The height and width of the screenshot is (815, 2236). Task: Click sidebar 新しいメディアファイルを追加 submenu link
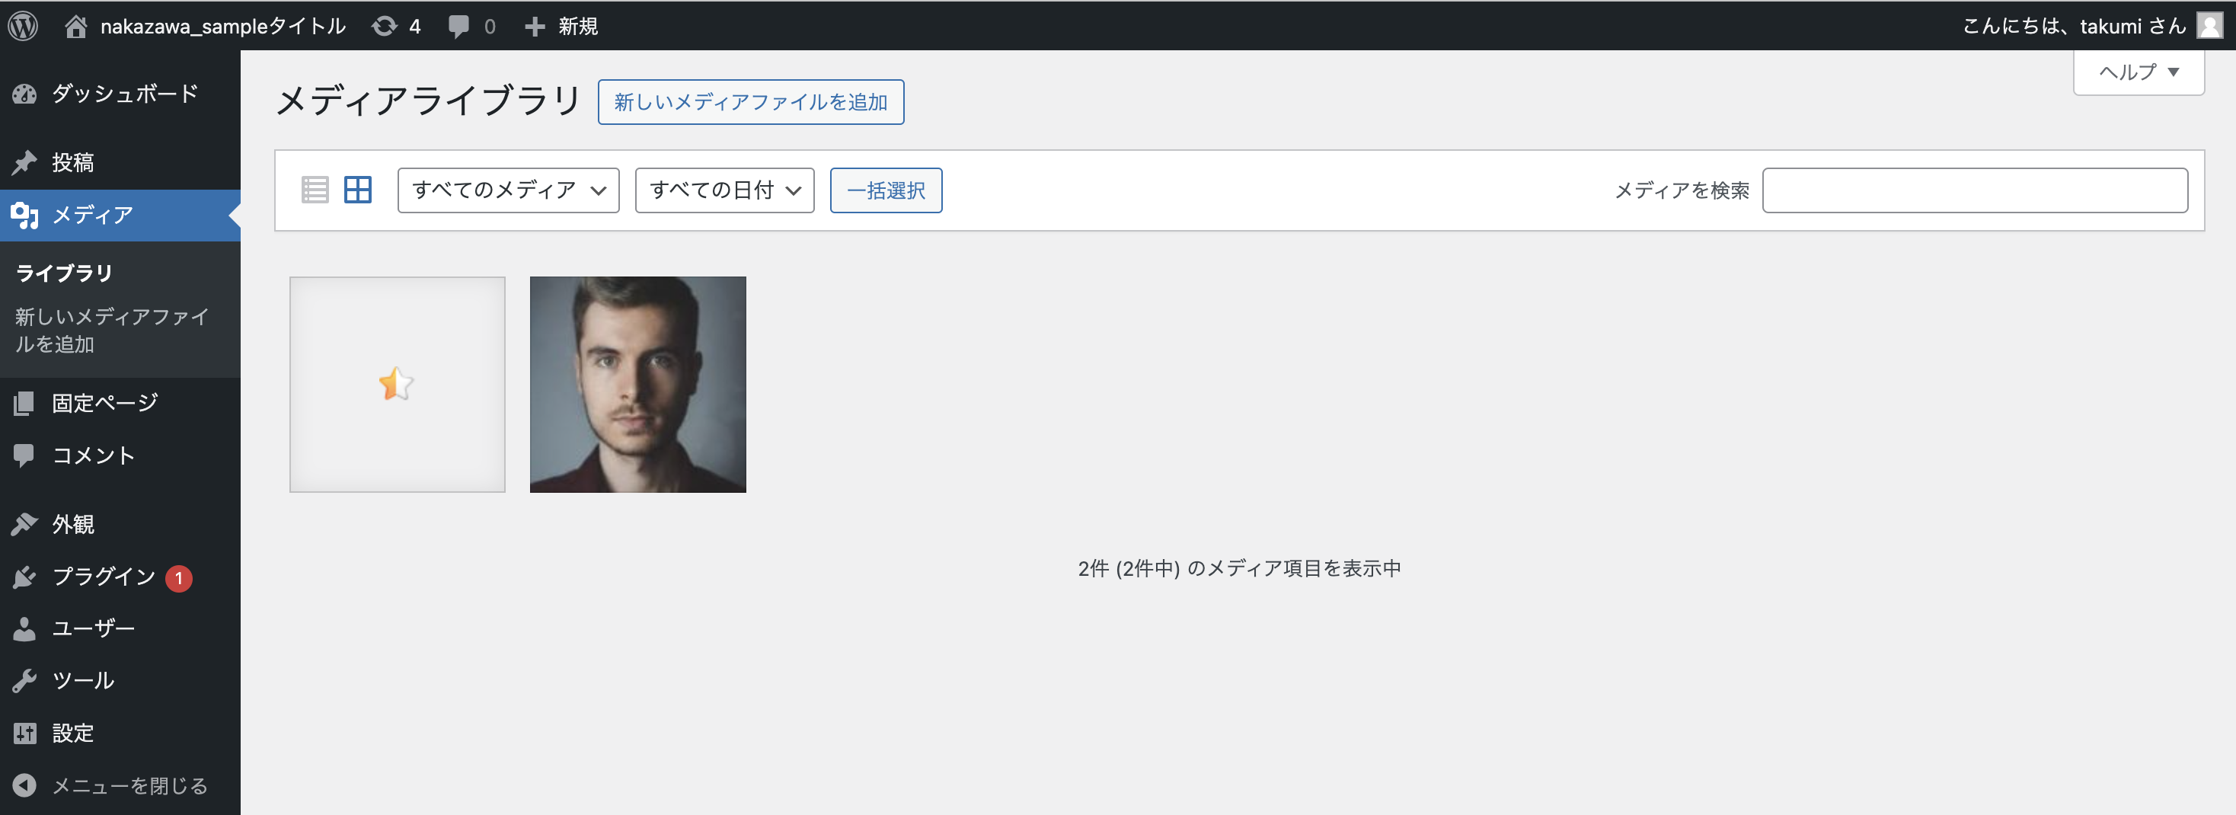[x=112, y=330]
